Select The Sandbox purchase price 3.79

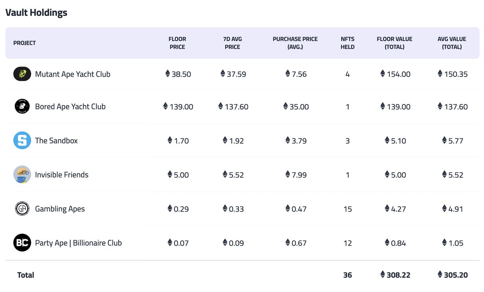(296, 141)
